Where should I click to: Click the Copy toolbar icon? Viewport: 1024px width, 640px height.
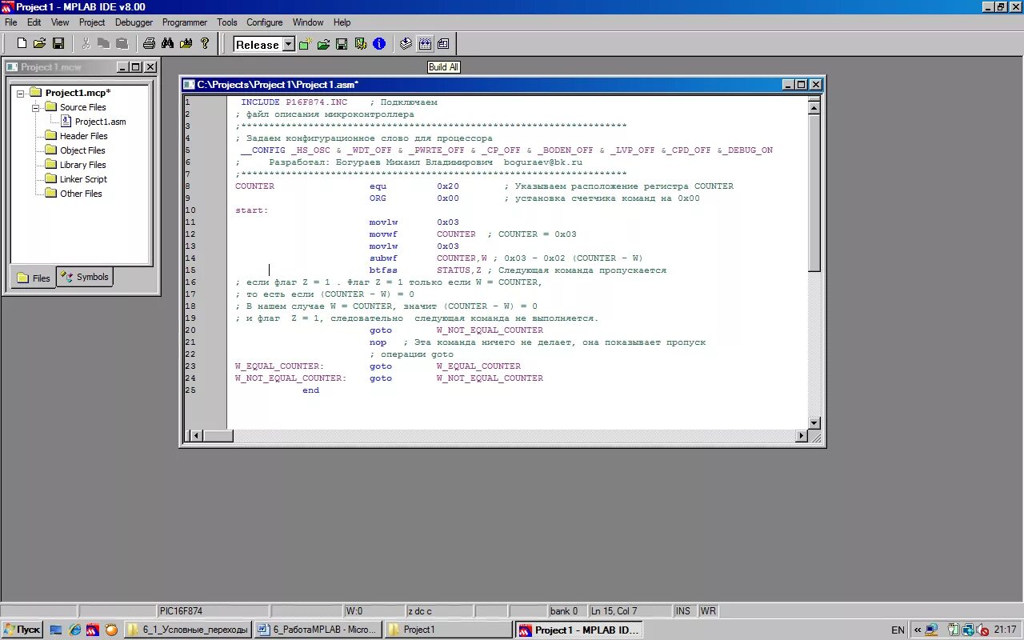[x=104, y=44]
